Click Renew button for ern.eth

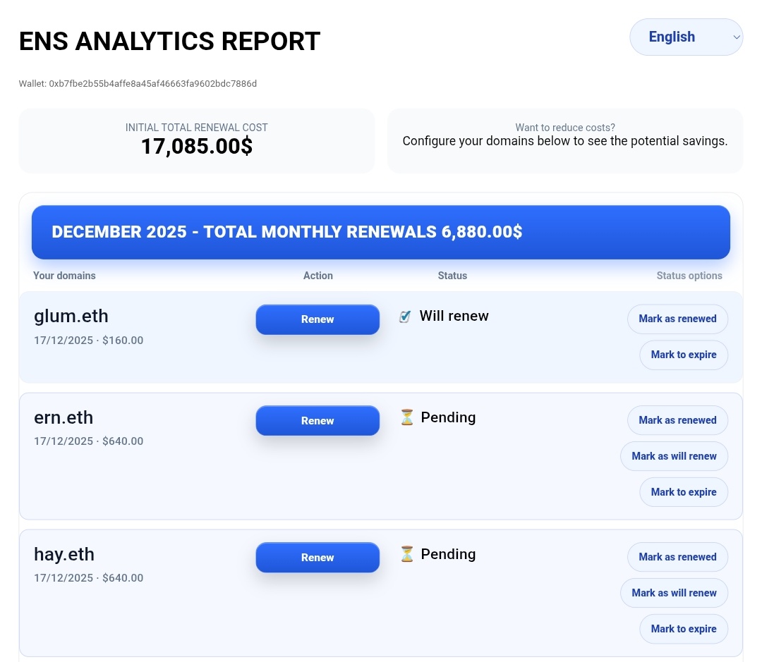coord(317,421)
